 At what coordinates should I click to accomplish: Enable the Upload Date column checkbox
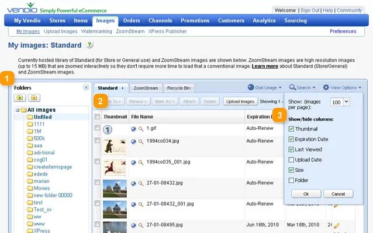point(291,160)
